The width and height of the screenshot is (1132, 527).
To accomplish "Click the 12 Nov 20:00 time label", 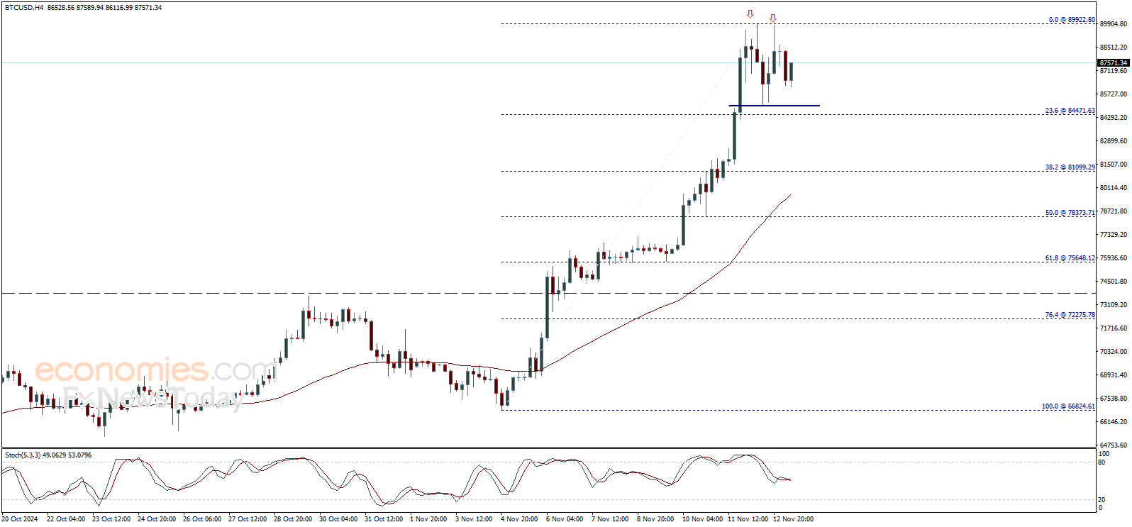I will tap(793, 519).
